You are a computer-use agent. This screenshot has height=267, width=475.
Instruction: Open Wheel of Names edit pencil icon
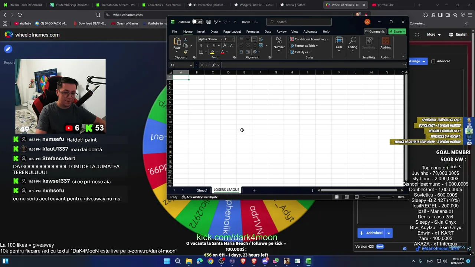tap(8, 49)
